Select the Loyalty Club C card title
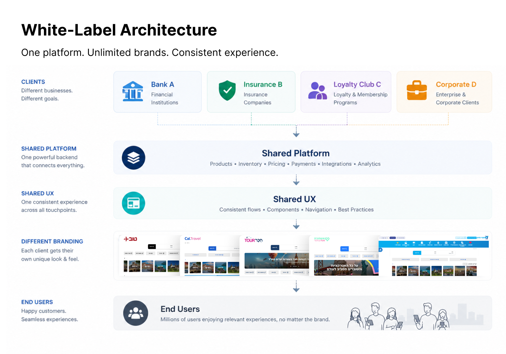Image resolution: width=506 pixels, height=354 pixels. coord(357,84)
